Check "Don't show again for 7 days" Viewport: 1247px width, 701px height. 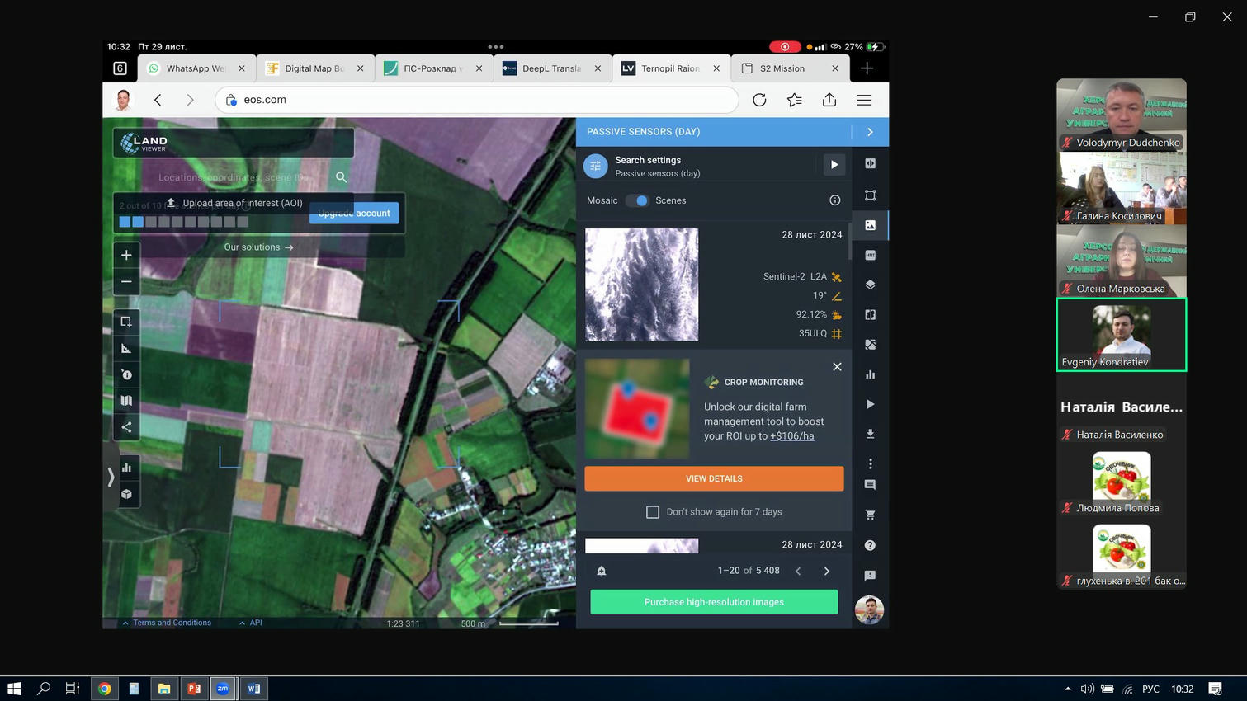pyautogui.click(x=653, y=512)
